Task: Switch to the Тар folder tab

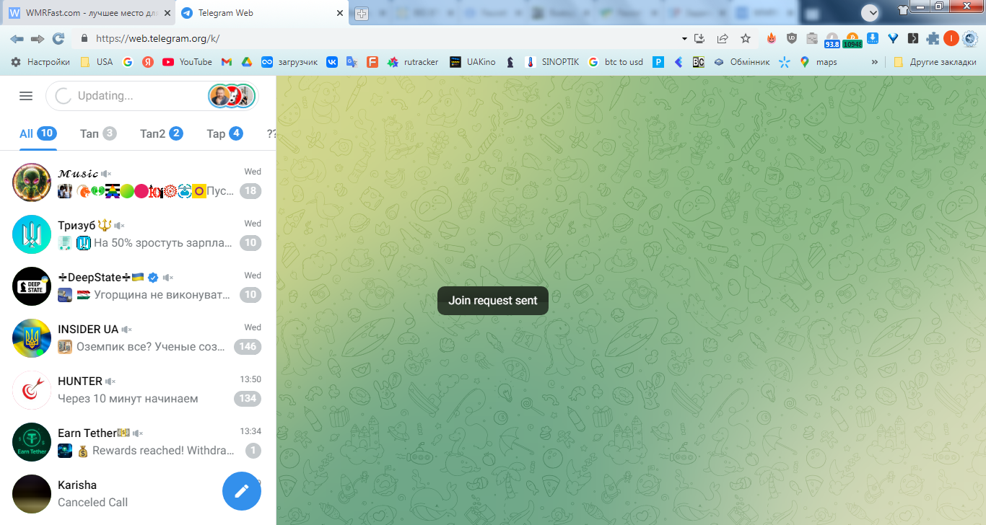Action: (224, 133)
